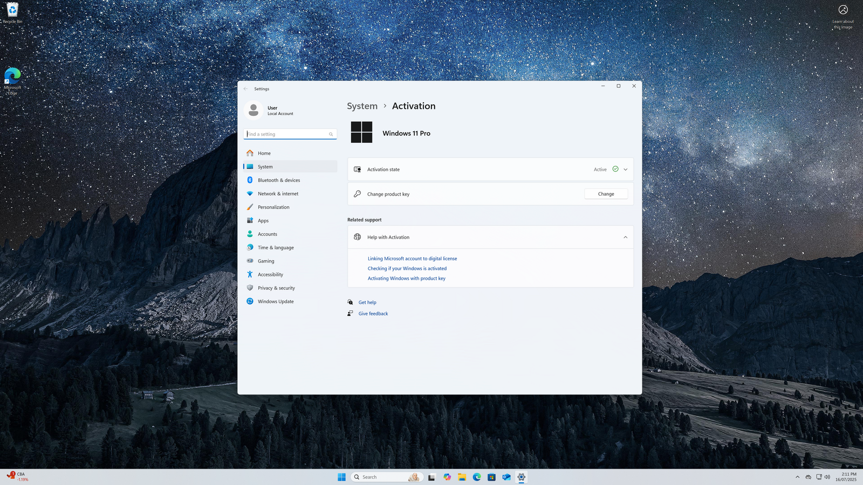863x485 pixels.
Task: Click the OneDrive tray icon
Action: coord(809,477)
